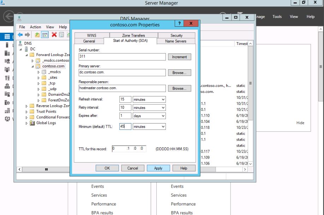324x215 pixels.
Task: Click the Cancel button
Action: pyautogui.click(x=132, y=168)
